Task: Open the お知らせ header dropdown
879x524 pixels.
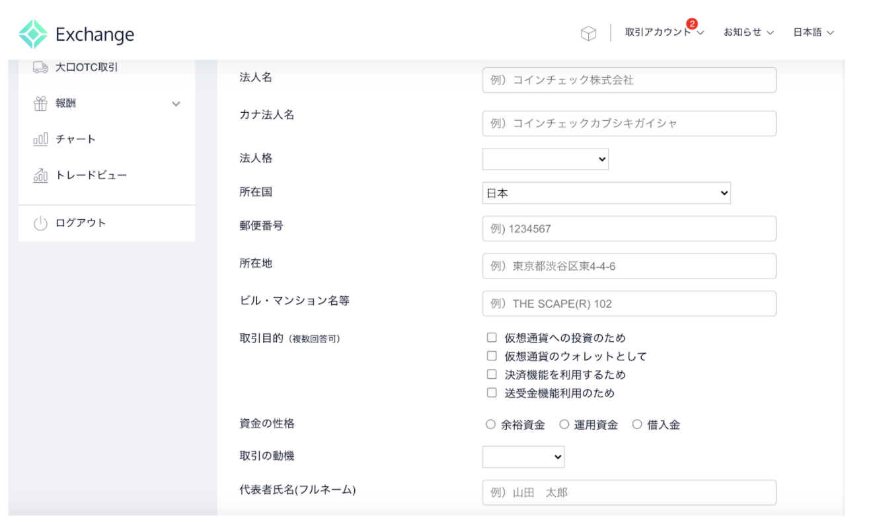Action: 748,32
